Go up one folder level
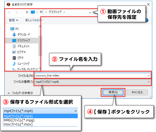The height and width of the screenshot is (132, 156). tap(27, 12)
